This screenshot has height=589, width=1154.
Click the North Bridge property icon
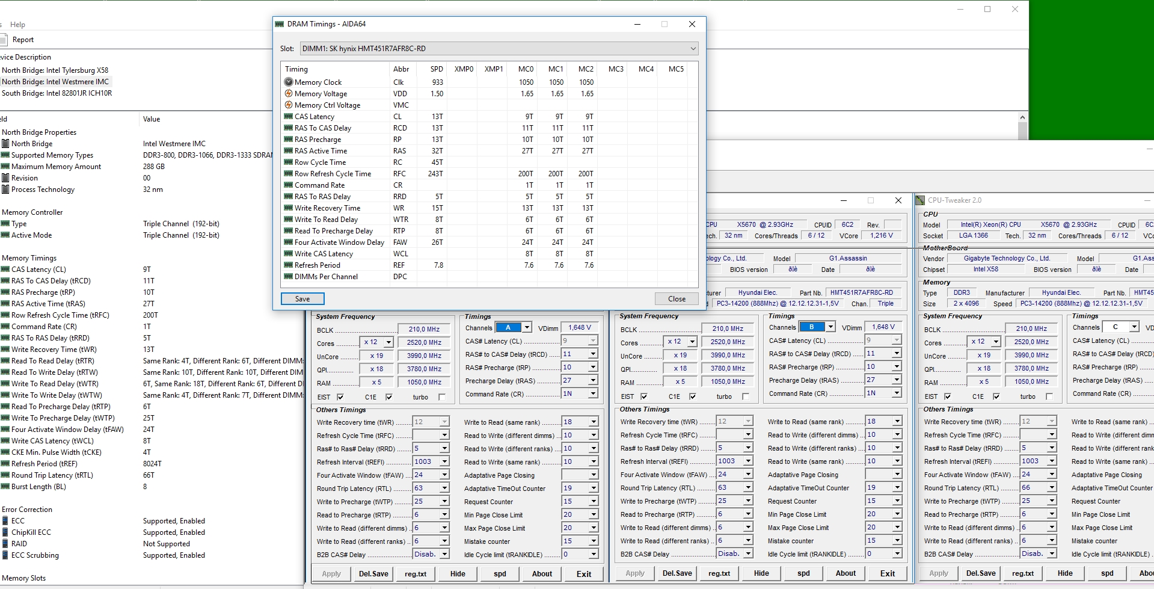tap(5, 144)
